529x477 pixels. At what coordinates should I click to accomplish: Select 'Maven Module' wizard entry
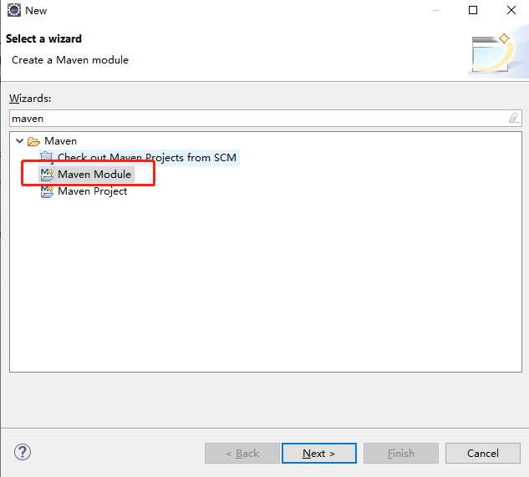tap(94, 175)
